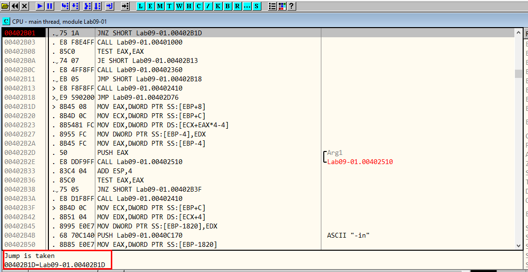Select JNZ SHORT Lab09-01.00402B3F instruction

tap(149, 189)
